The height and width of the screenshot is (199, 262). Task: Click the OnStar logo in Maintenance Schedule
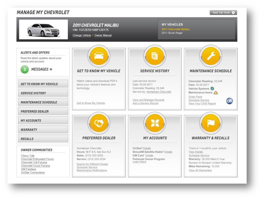click(230, 101)
